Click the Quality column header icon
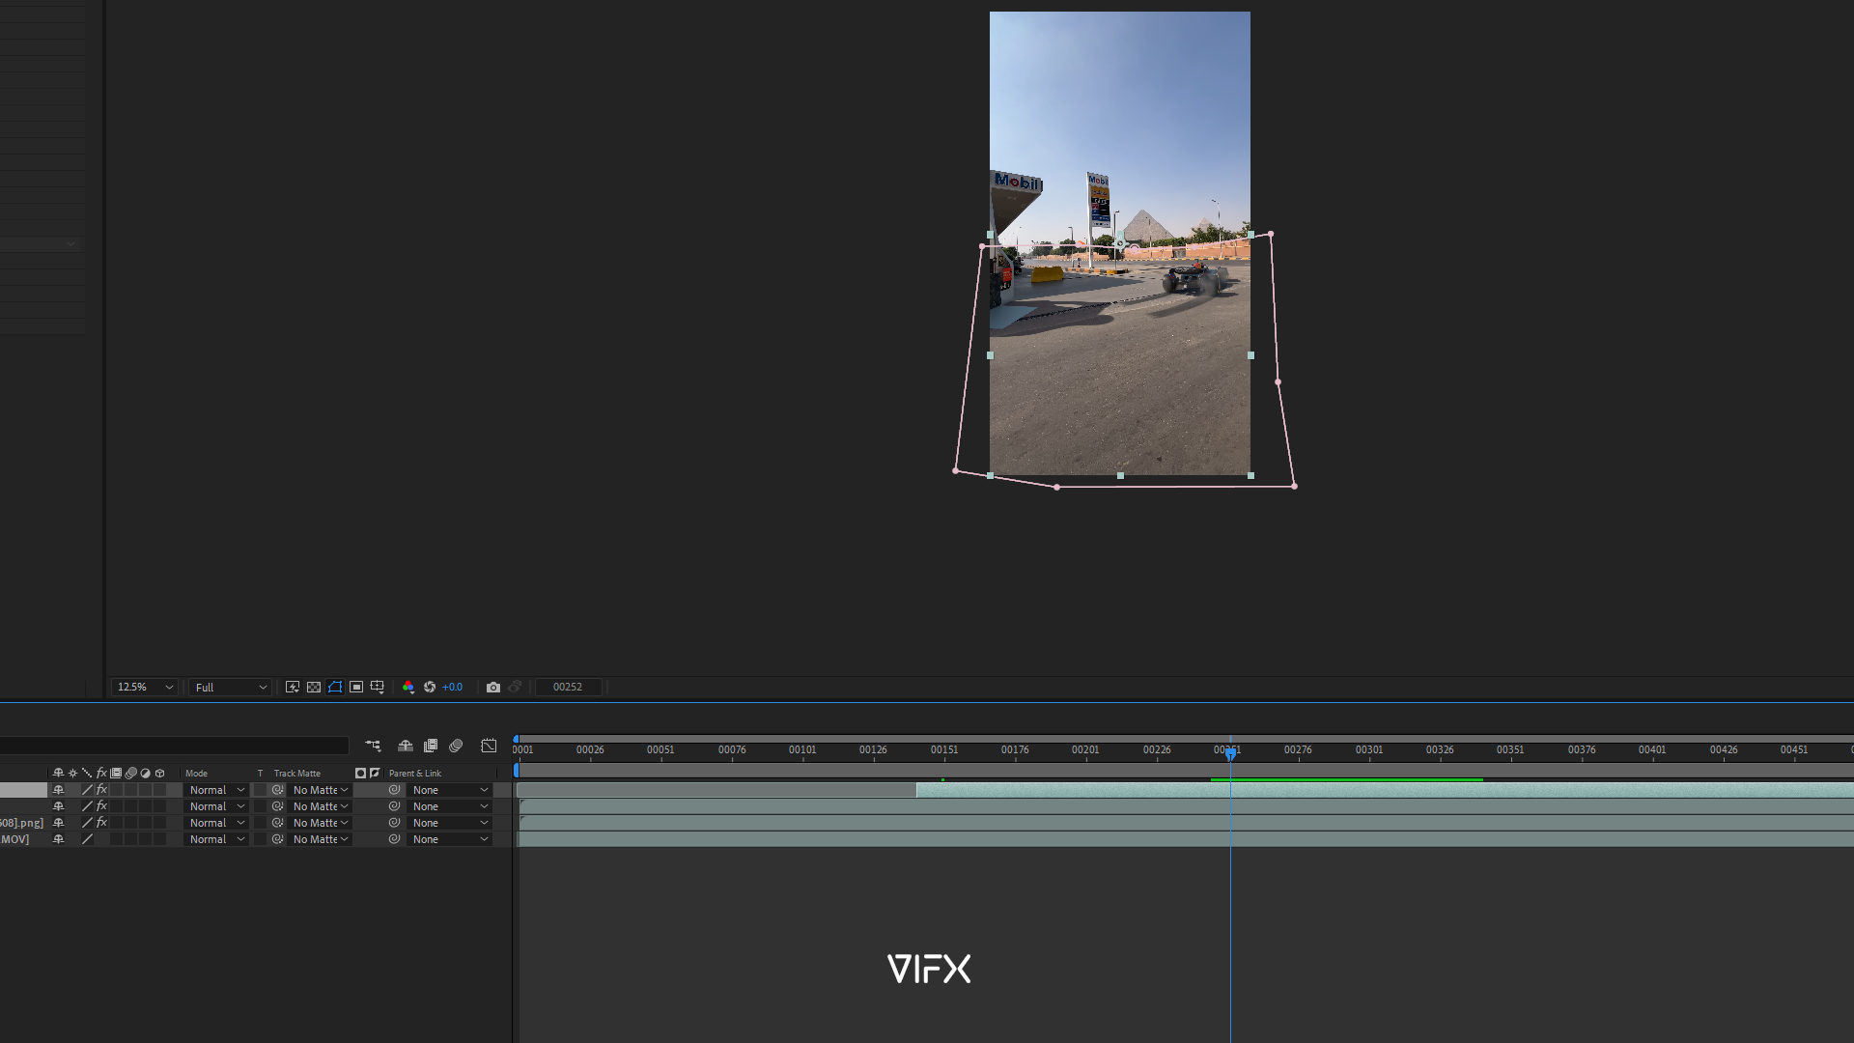The height and width of the screenshot is (1043, 1854). [x=87, y=774]
